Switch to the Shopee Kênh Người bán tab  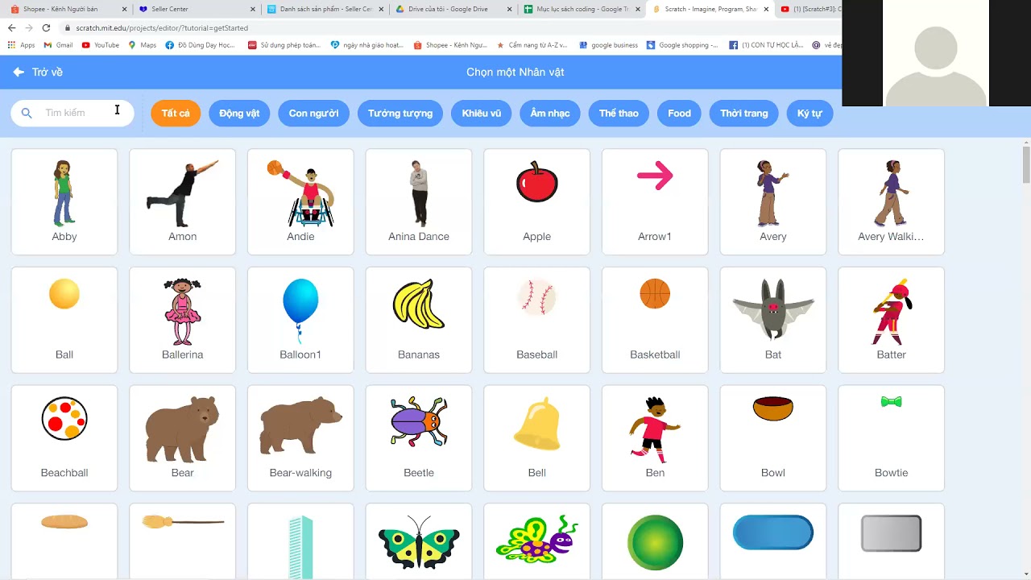coord(68,9)
